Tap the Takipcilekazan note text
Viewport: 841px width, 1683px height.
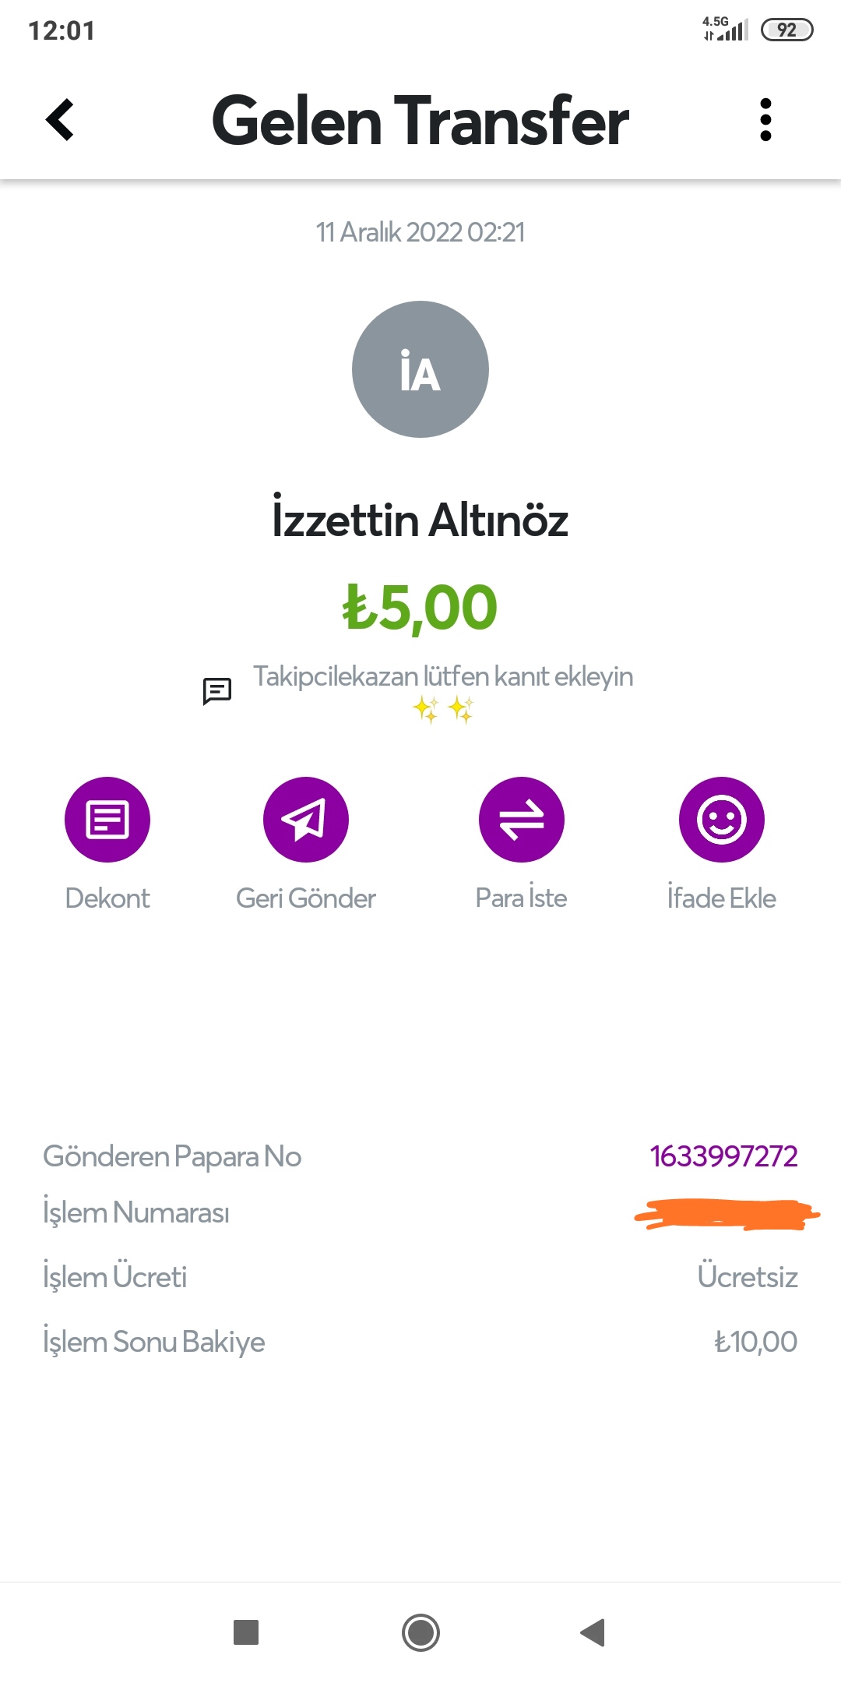[x=443, y=676]
